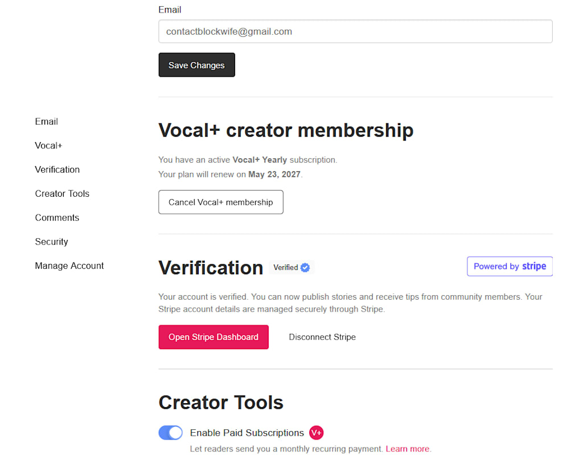583x464 pixels.
Task: Click the Vocal+ Yearly subscription text
Action: [260, 160]
